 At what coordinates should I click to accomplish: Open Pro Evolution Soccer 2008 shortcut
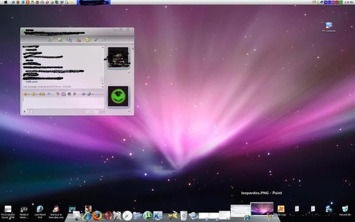[8, 212]
